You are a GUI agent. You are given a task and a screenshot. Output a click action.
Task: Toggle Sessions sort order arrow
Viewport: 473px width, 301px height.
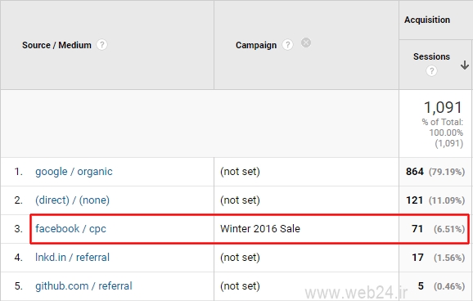(x=465, y=65)
